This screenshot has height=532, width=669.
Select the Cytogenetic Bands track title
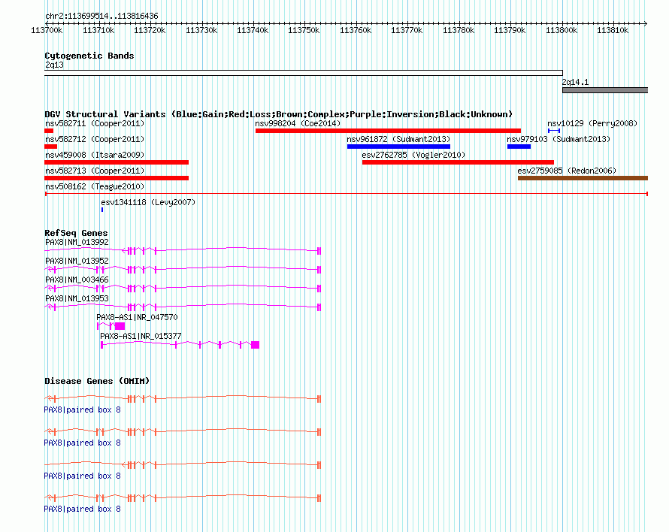[89, 56]
